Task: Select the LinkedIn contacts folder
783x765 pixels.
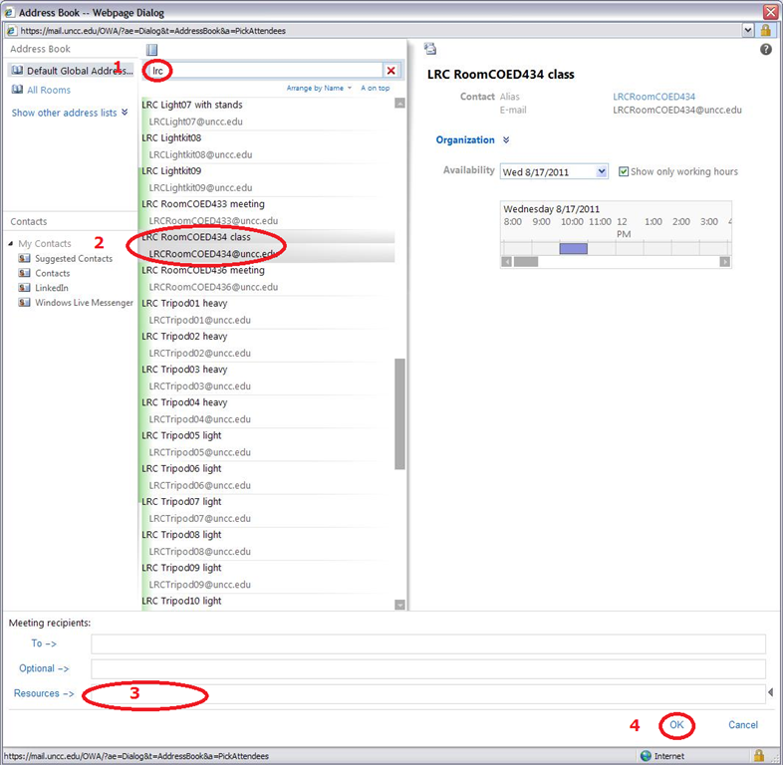Action: (x=52, y=288)
